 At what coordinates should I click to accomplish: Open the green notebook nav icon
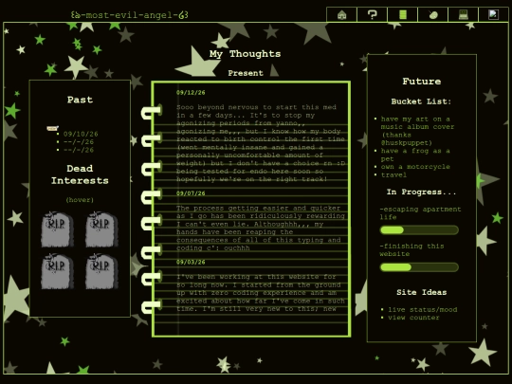[403, 14]
